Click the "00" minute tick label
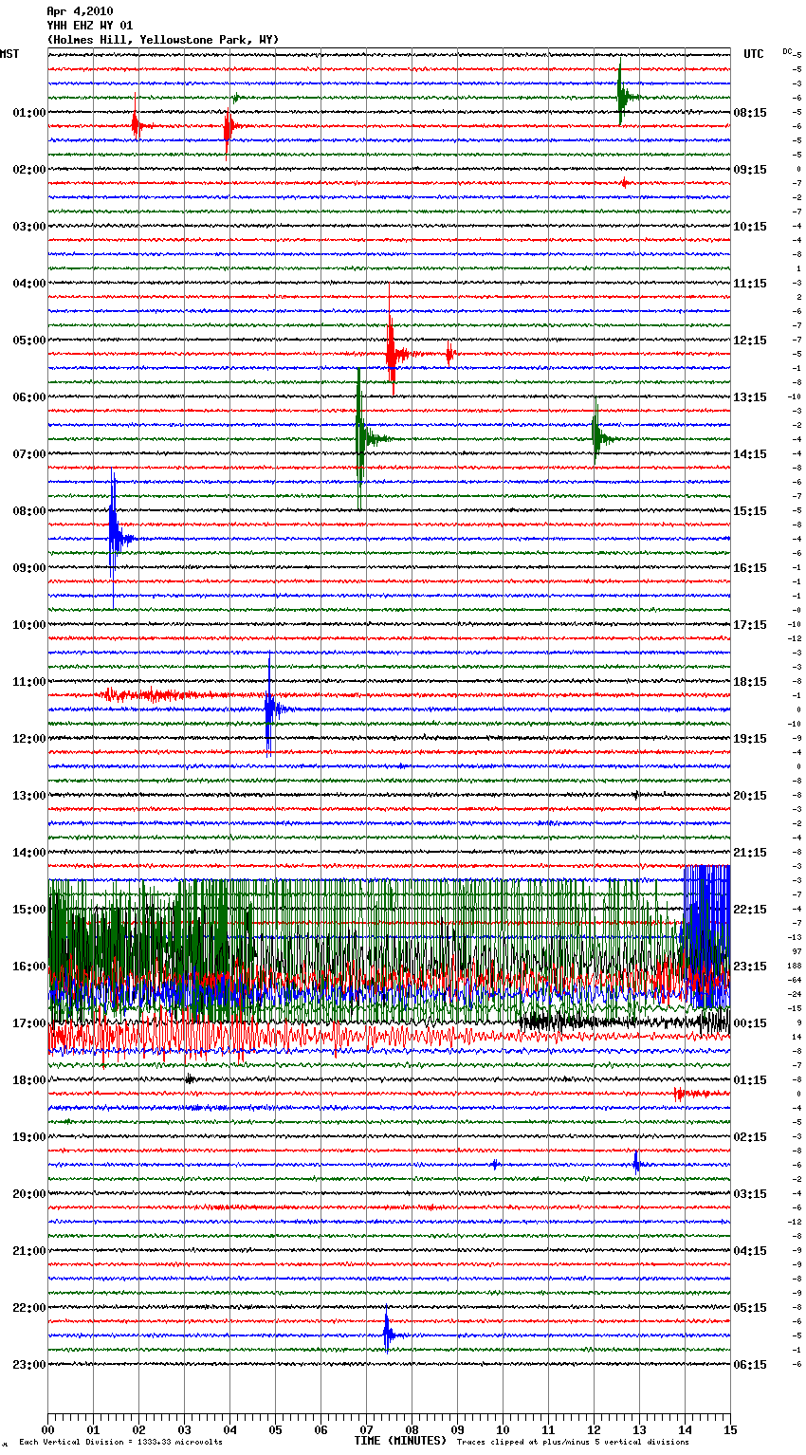Image resolution: width=806 pixels, height=1455 pixels. (47, 1428)
